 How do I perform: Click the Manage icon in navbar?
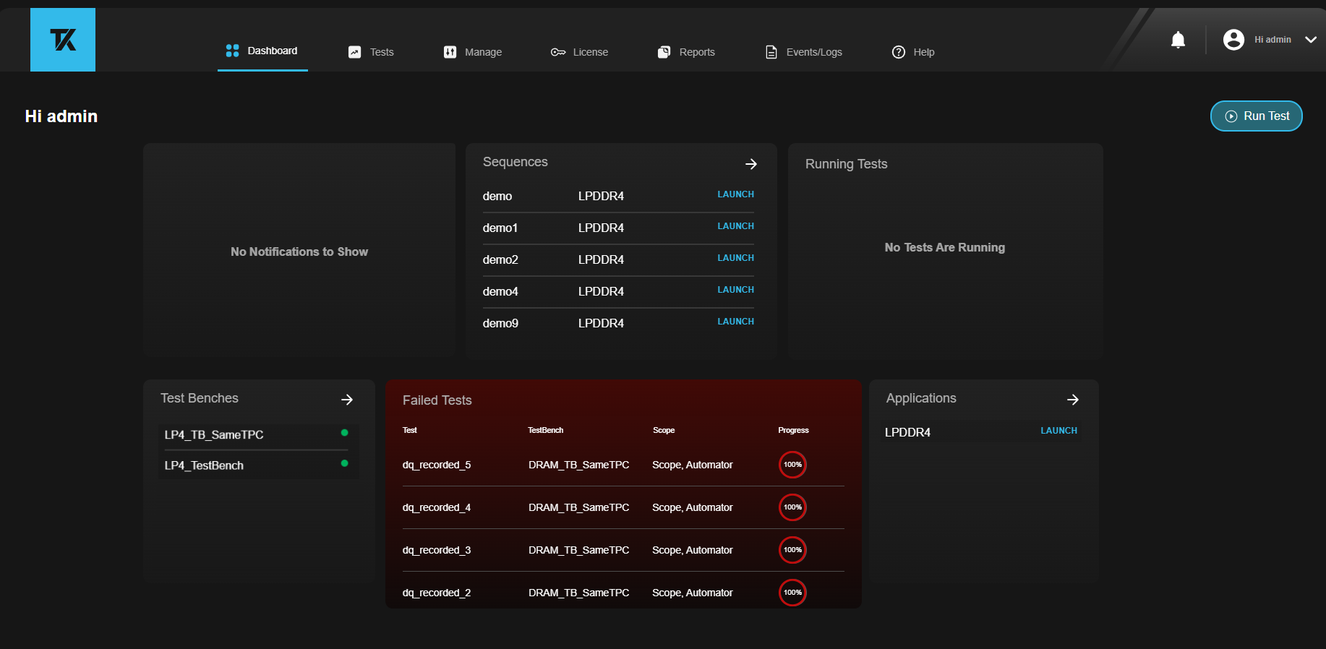[x=450, y=52]
